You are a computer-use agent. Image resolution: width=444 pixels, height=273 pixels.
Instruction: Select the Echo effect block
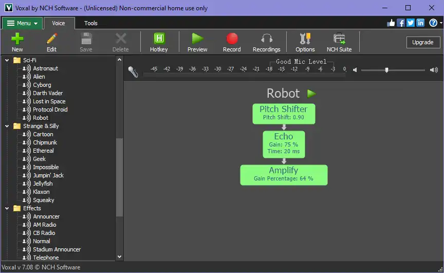[284, 144]
